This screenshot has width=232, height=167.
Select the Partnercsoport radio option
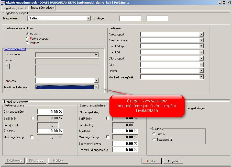(x=27, y=38)
